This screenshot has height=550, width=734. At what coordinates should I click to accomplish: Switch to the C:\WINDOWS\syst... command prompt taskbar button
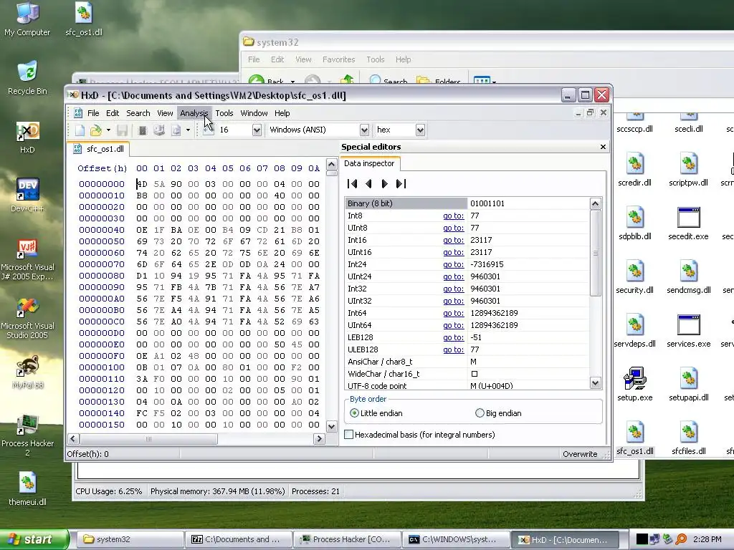[x=456, y=539]
